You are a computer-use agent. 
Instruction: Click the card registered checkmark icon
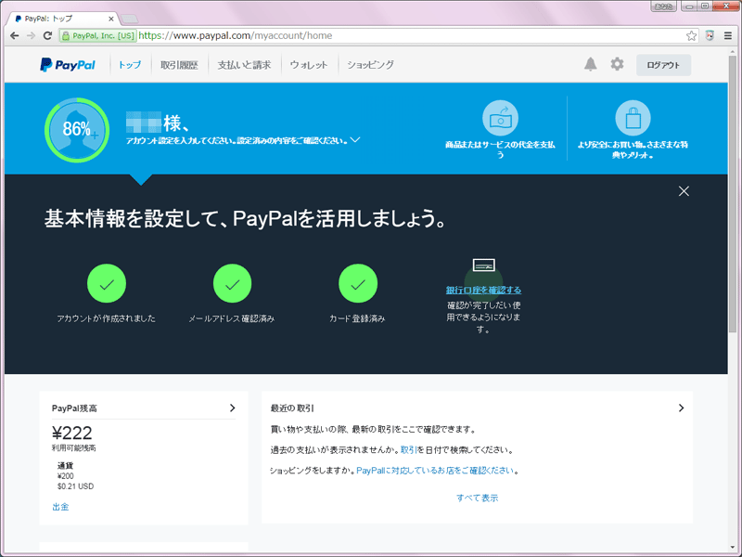coord(358,283)
